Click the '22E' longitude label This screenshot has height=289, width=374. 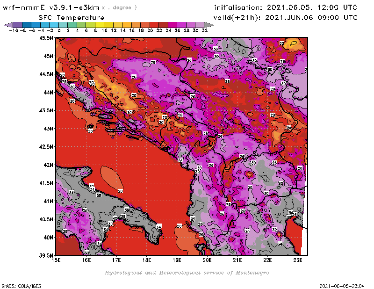click(267, 260)
